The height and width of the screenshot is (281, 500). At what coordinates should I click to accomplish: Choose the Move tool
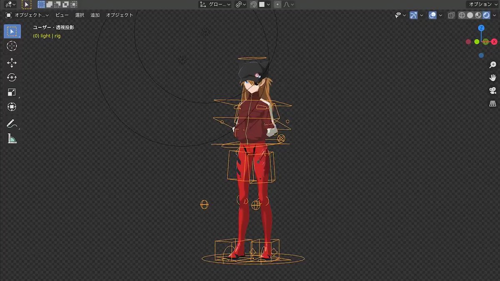(x=12, y=63)
